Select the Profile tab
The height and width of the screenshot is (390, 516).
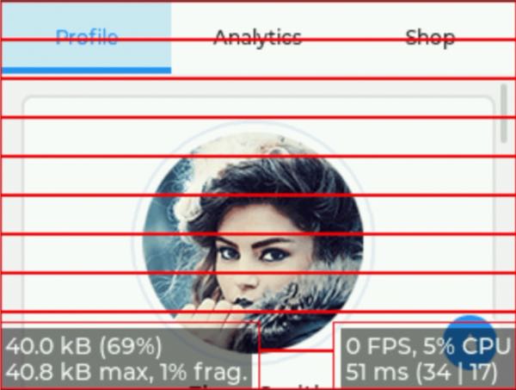[87, 37]
